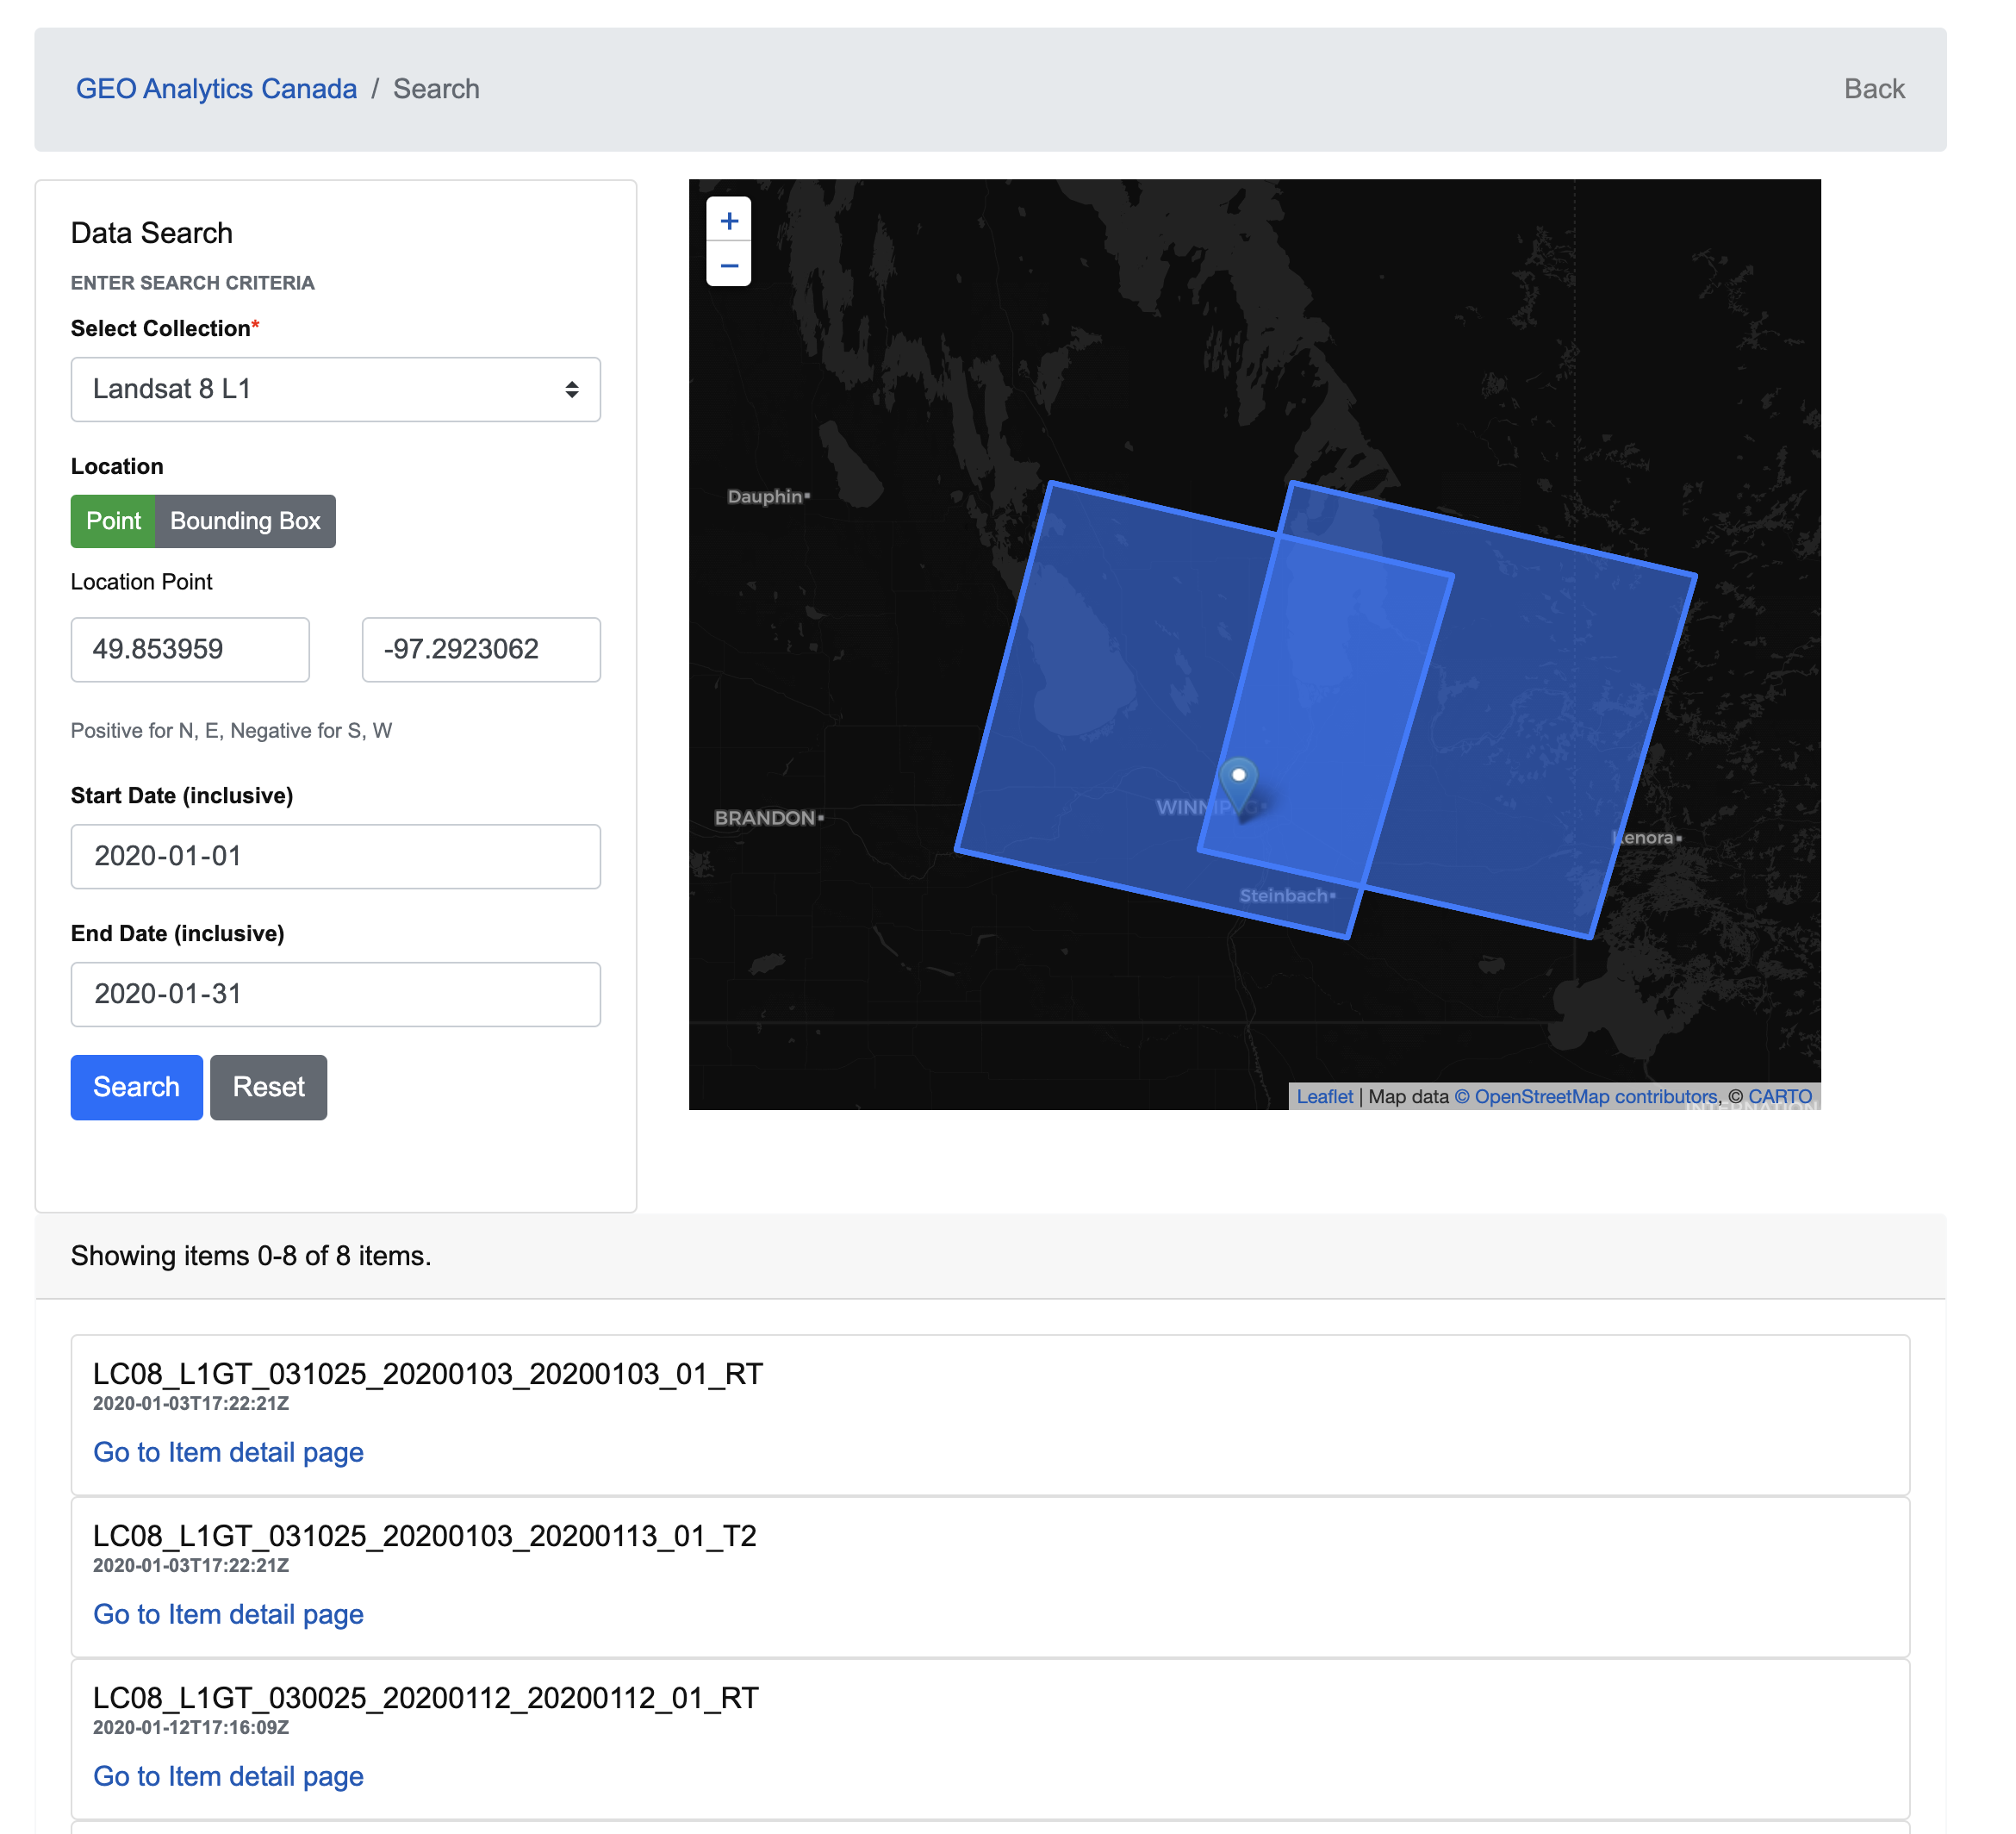Switch to Bounding Box location mode

tap(245, 521)
